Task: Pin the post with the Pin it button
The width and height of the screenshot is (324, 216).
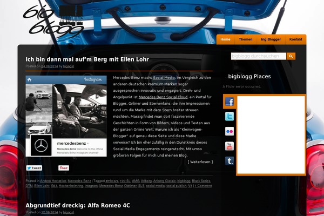Action: tap(64, 168)
